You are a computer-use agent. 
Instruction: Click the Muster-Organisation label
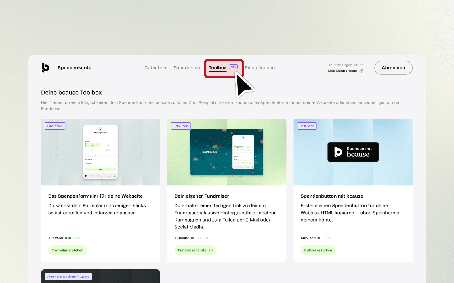346,65
